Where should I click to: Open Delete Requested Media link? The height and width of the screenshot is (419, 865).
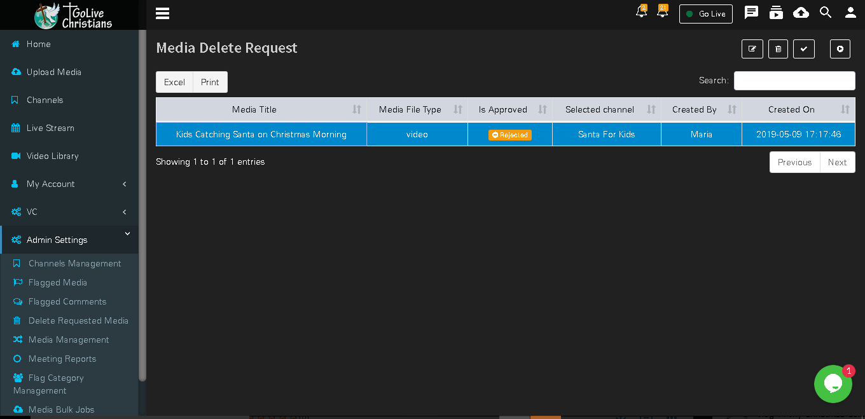pos(78,320)
